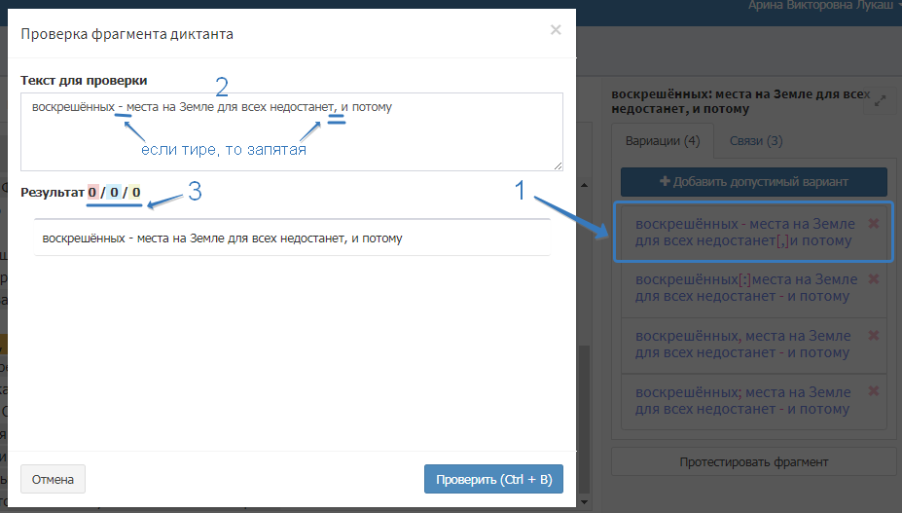
Task: Click the Протестировать фрагмент button
Action: (754, 461)
